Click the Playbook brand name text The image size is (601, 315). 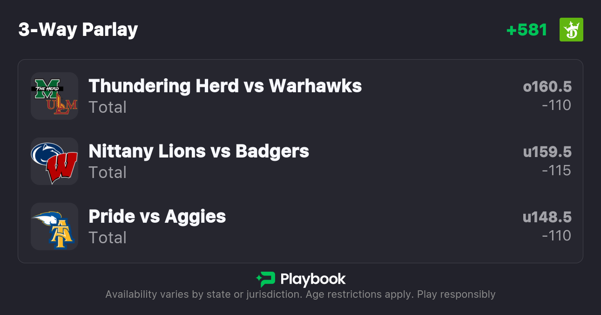click(313, 279)
